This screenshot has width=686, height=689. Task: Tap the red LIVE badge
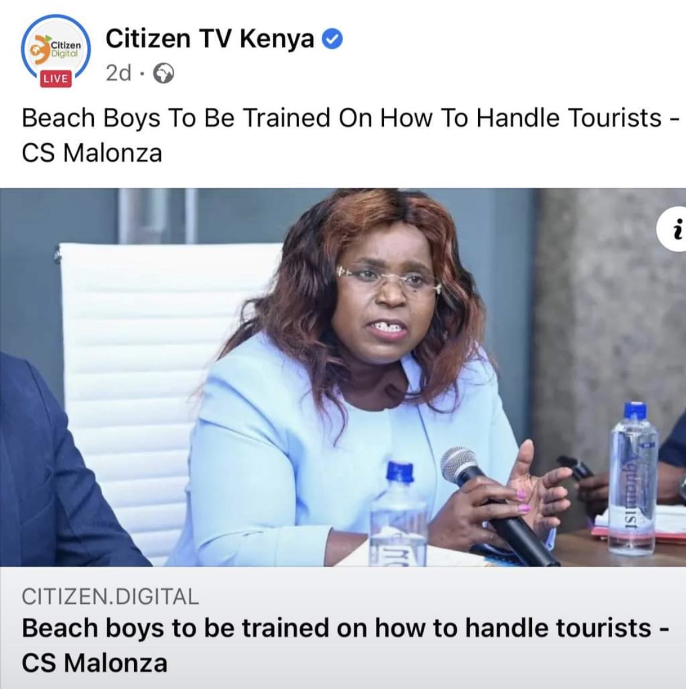pos(56,79)
